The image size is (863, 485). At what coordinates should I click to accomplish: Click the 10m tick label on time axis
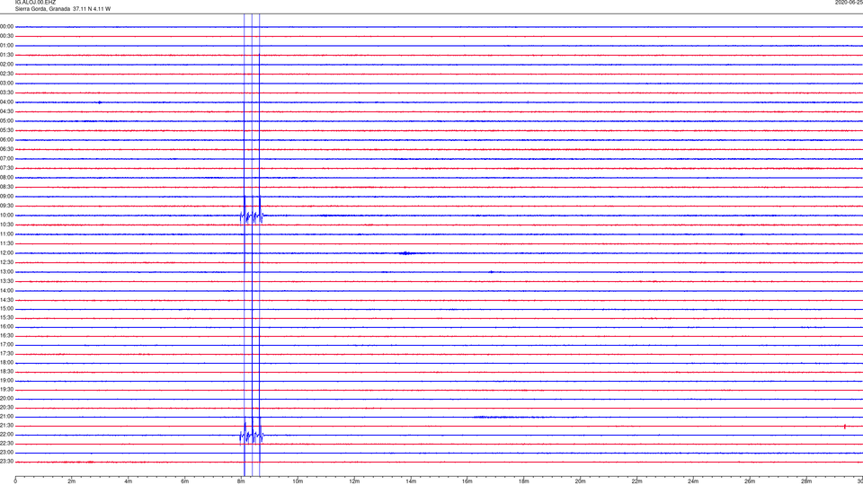coord(298,481)
